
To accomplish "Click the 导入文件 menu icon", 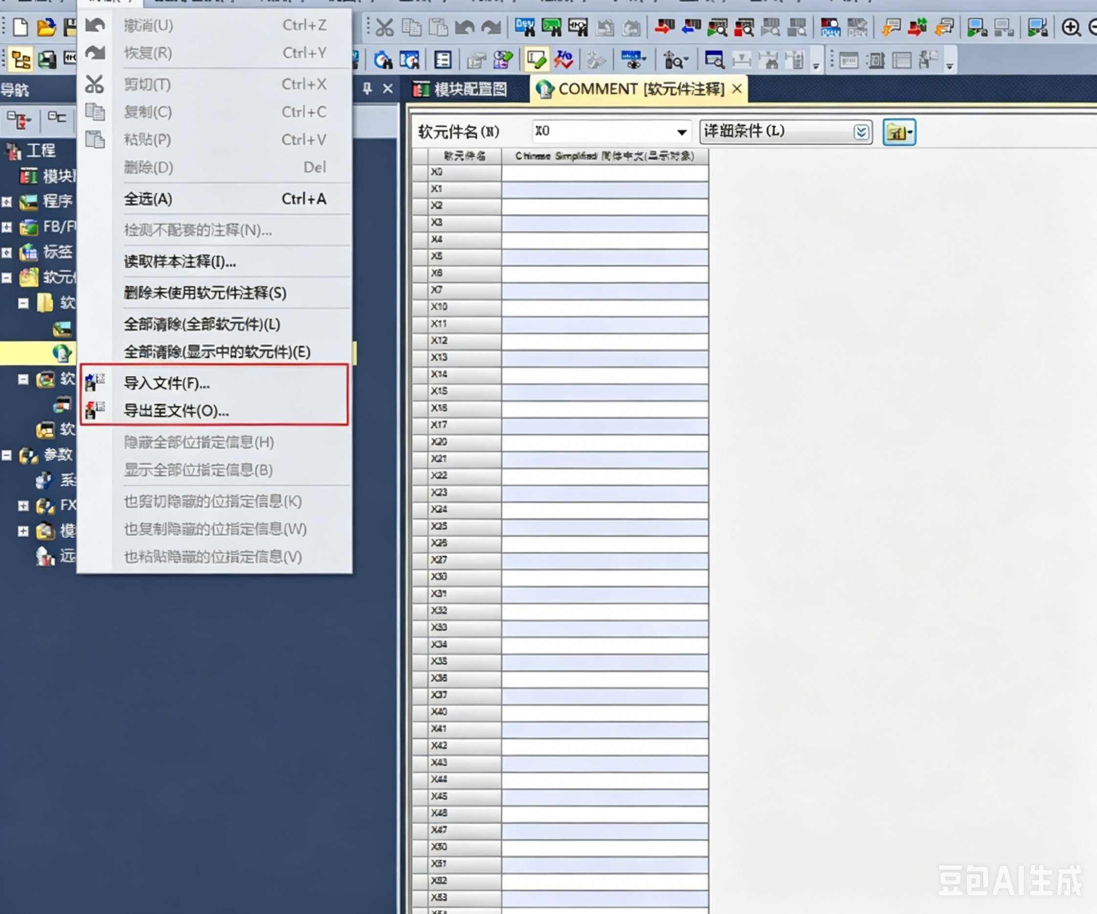I will coord(95,383).
